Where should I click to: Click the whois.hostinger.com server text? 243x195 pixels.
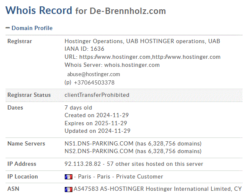pos(132,65)
